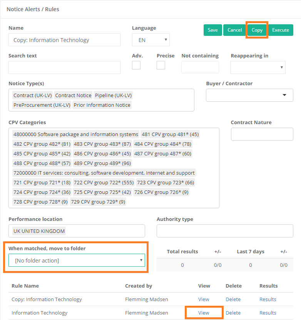301x320 pixels.
Task: Enable the Precise checkbox
Action: pyautogui.click(x=161, y=65)
